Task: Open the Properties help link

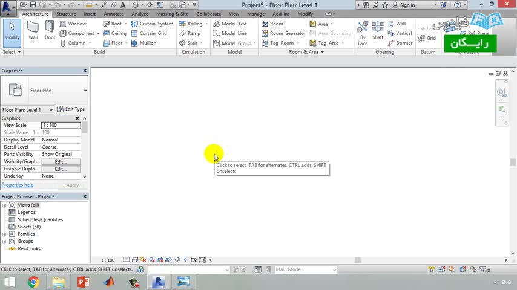Action: pos(18,185)
